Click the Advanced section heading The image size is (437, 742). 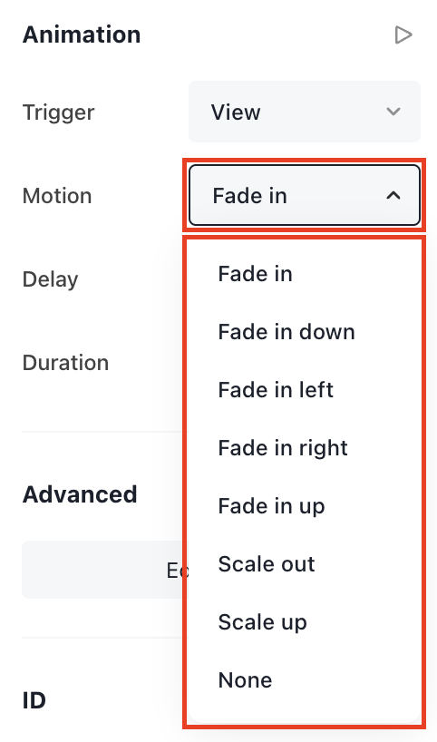(x=80, y=494)
